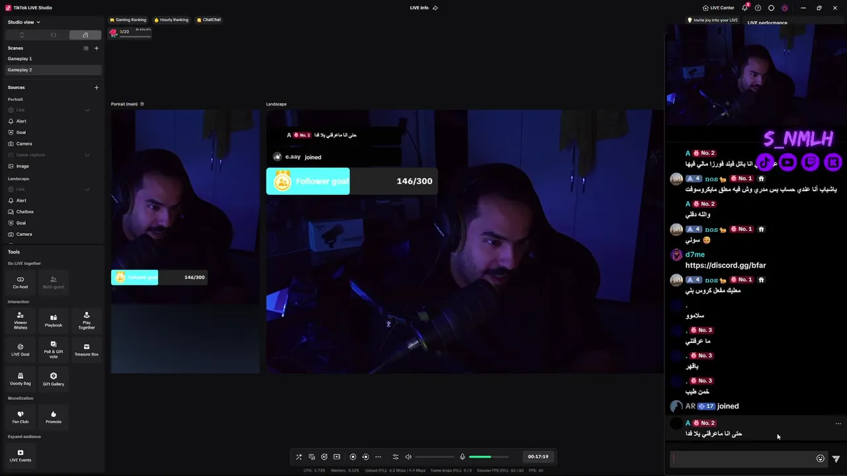Adjust the speaker volume slider
Image resolution: width=847 pixels, height=476 pixels.
[435, 457]
